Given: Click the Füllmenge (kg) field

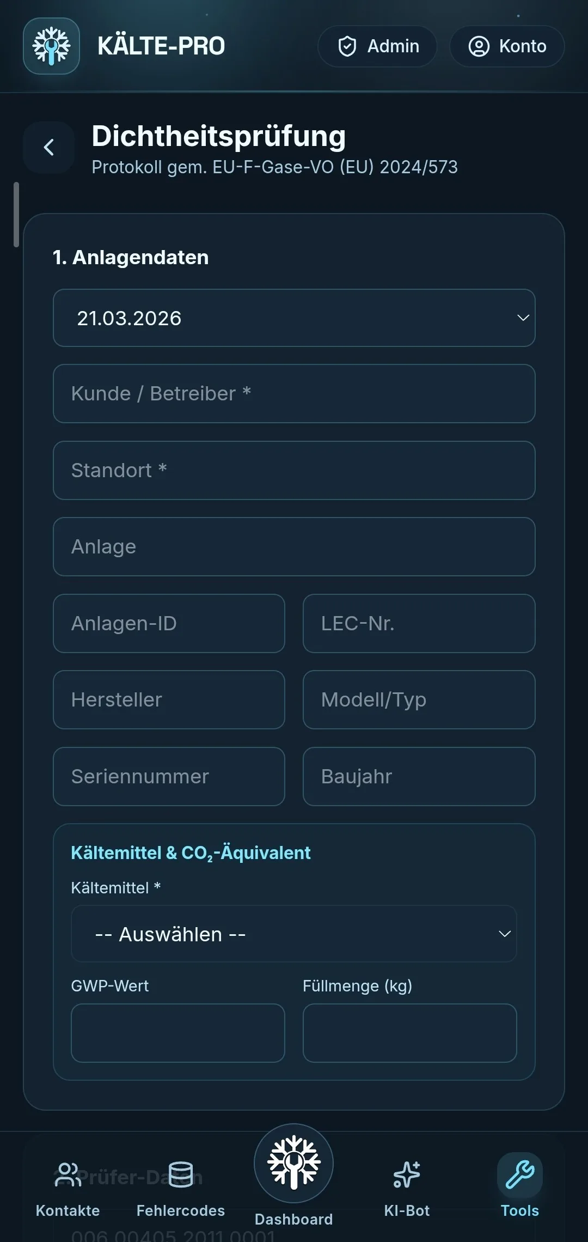Looking at the screenshot, I should 410,1032.
